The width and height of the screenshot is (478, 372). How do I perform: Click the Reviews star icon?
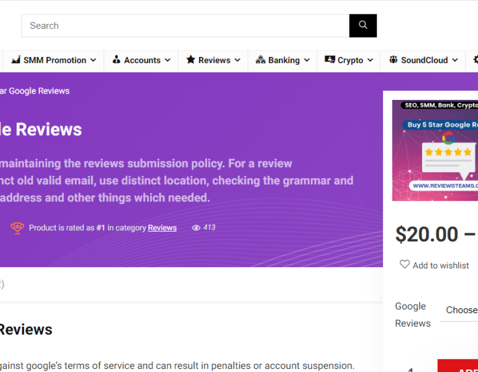(191, 60)
